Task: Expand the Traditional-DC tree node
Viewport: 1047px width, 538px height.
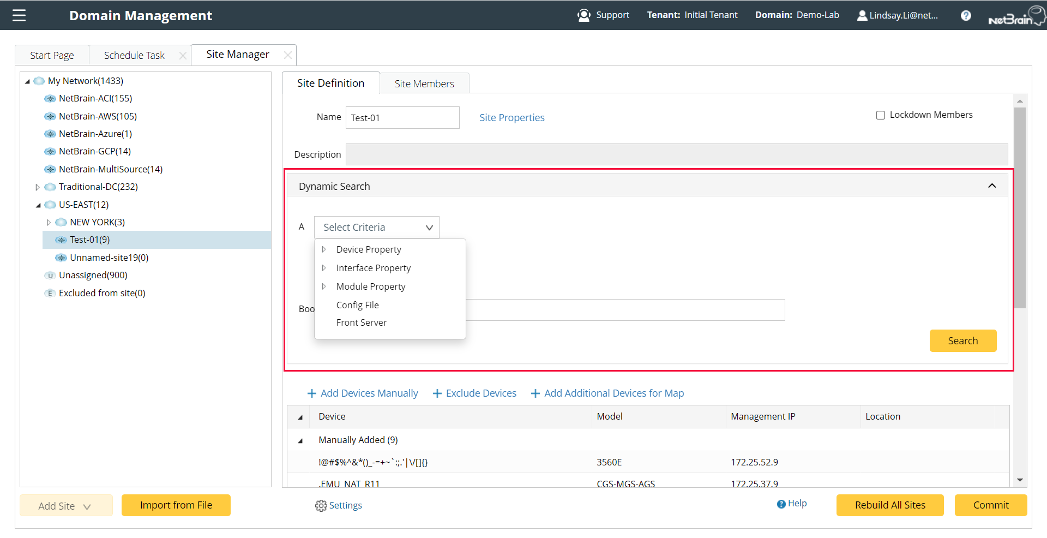Action: (38, 187)
